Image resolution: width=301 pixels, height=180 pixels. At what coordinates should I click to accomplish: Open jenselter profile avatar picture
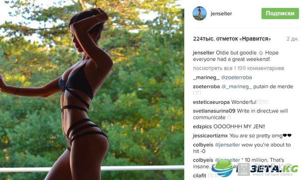[x=200, y=13]
